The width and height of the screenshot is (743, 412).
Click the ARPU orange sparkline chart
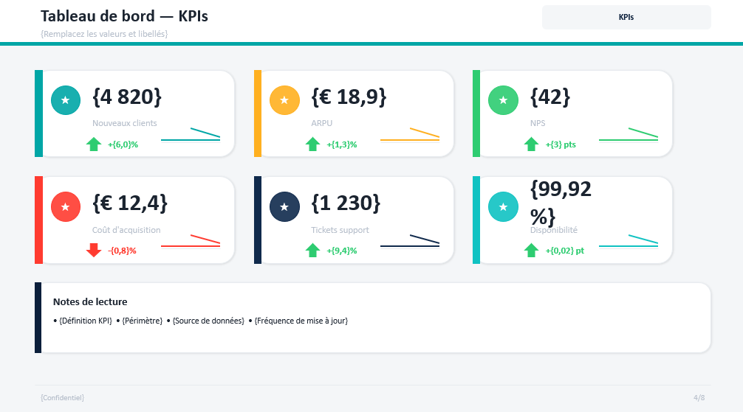[410, 135]
